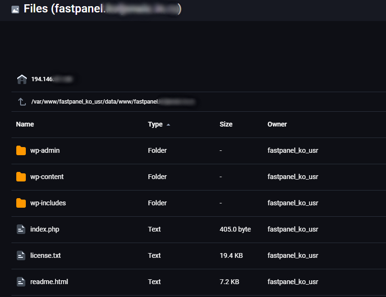Click the wp-includes folder icon

21,203
